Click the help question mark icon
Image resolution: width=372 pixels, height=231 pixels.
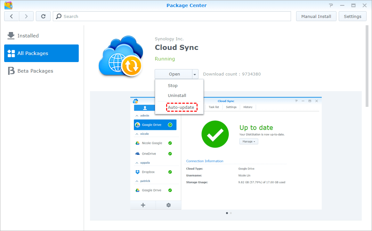331,5
